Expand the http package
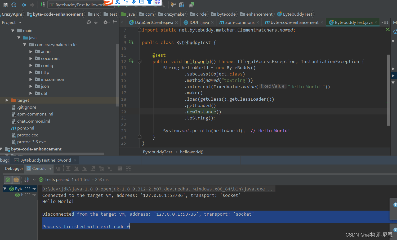The image size is (397, 240). click(x=31, y=72)
